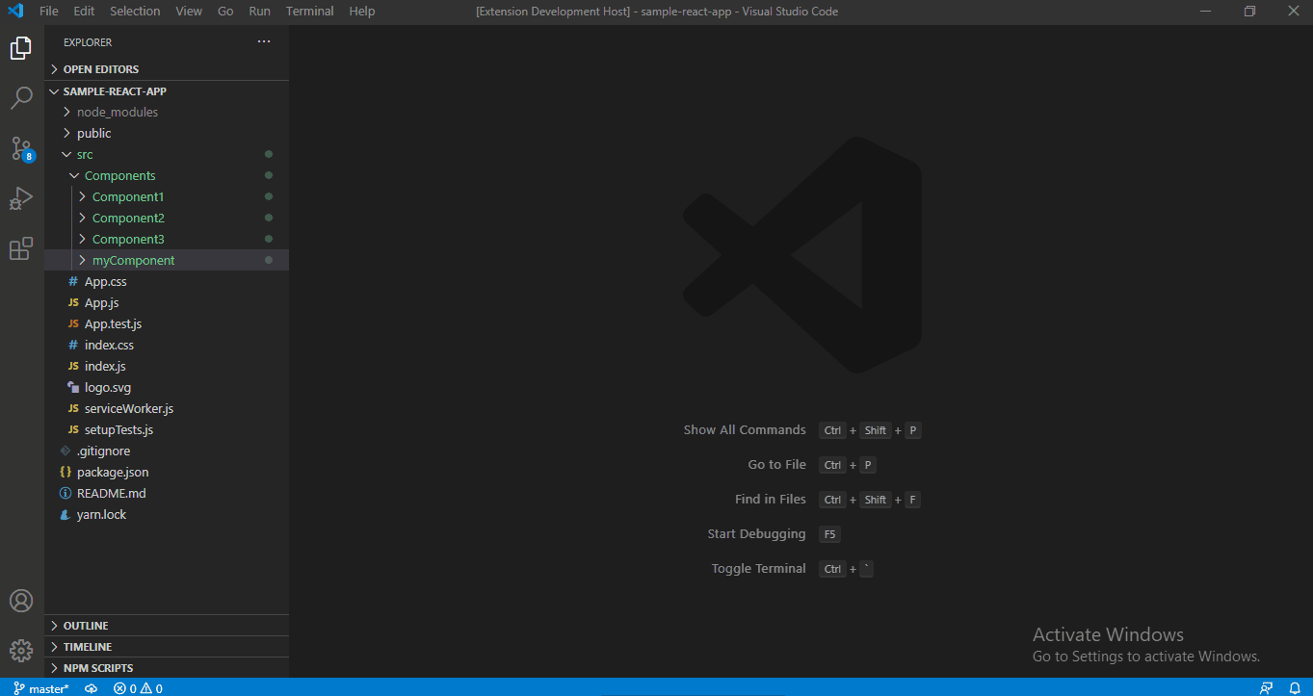Expand the Component2 folder
1313x696 pixels.
[167, 218]
